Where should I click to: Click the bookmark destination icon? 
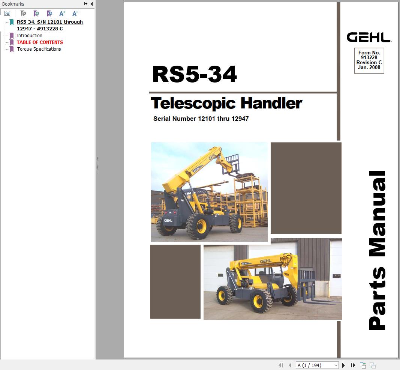pyautogui.click(x=49, y=13)
